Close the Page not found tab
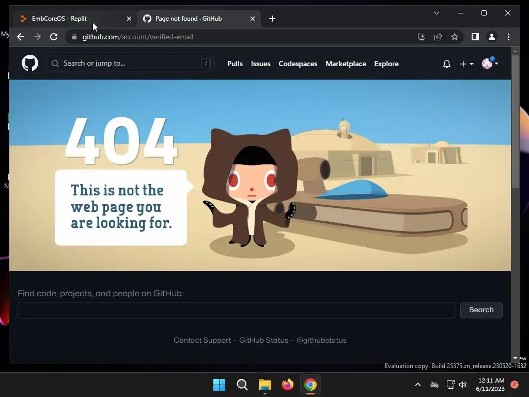This screenshot has height=397, width=529. point(252,19)
